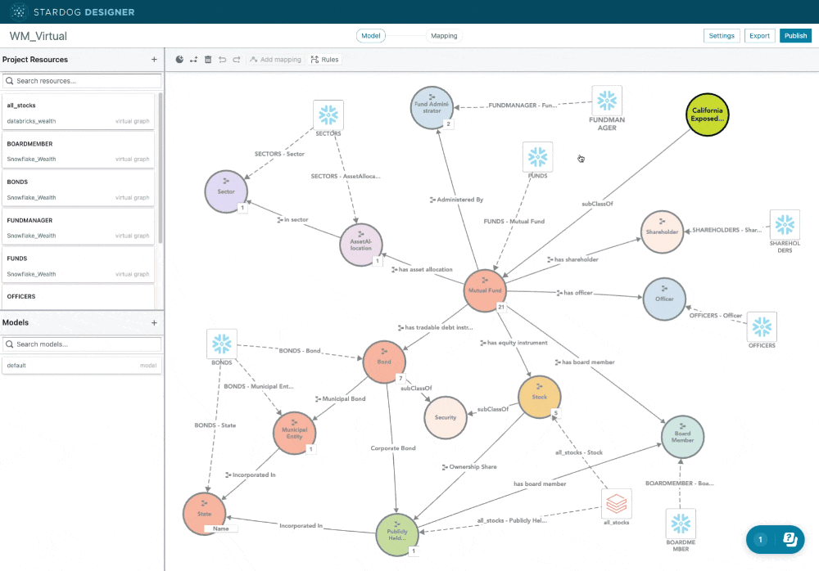Select the SECTORS Snowflake source icon
819x571 pixels.
tap(328, 115)
